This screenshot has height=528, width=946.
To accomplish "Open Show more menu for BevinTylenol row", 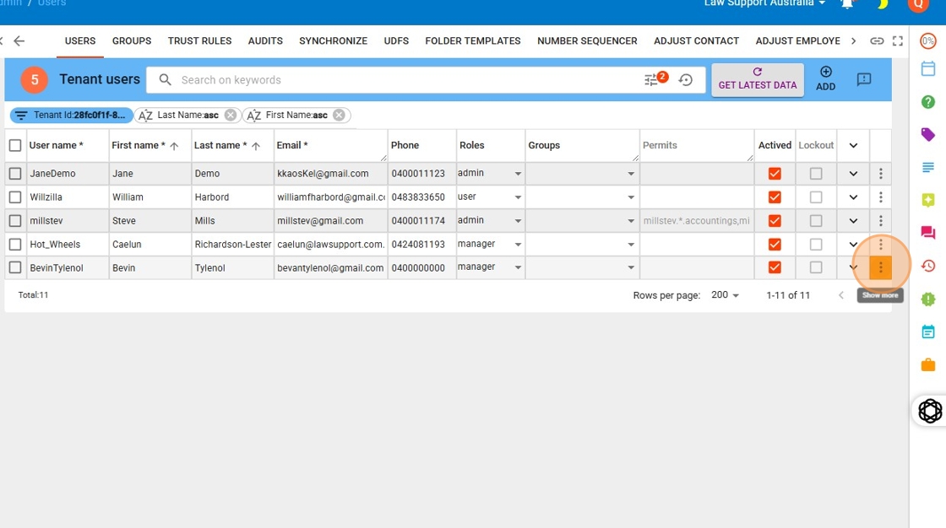I will point(880,267).
